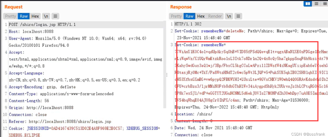The width and height of the screenshot is (328, 137).
Task: Open the Response panel hamburger options menu
Action: tap(238, 16)
